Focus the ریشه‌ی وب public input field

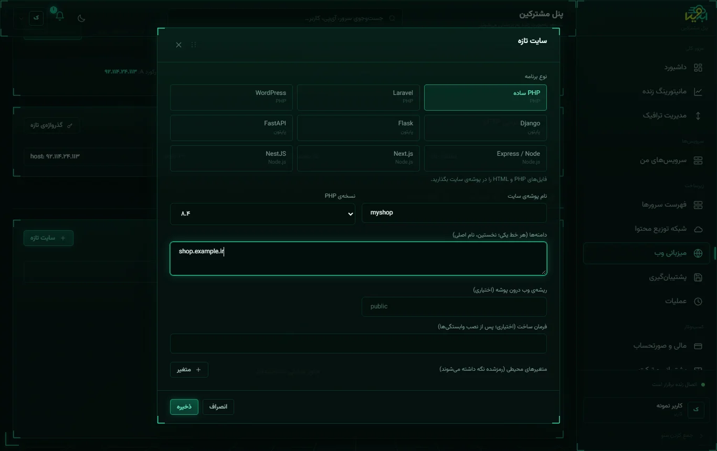click(455, 307)
